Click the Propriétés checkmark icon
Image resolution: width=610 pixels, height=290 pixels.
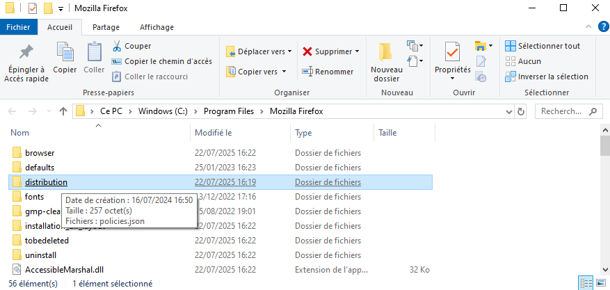[452, 52]
